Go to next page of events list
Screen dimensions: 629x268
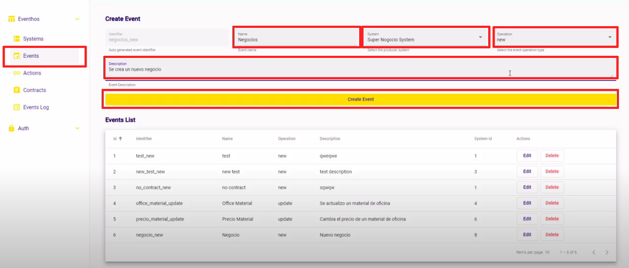(x=607, y=252)
